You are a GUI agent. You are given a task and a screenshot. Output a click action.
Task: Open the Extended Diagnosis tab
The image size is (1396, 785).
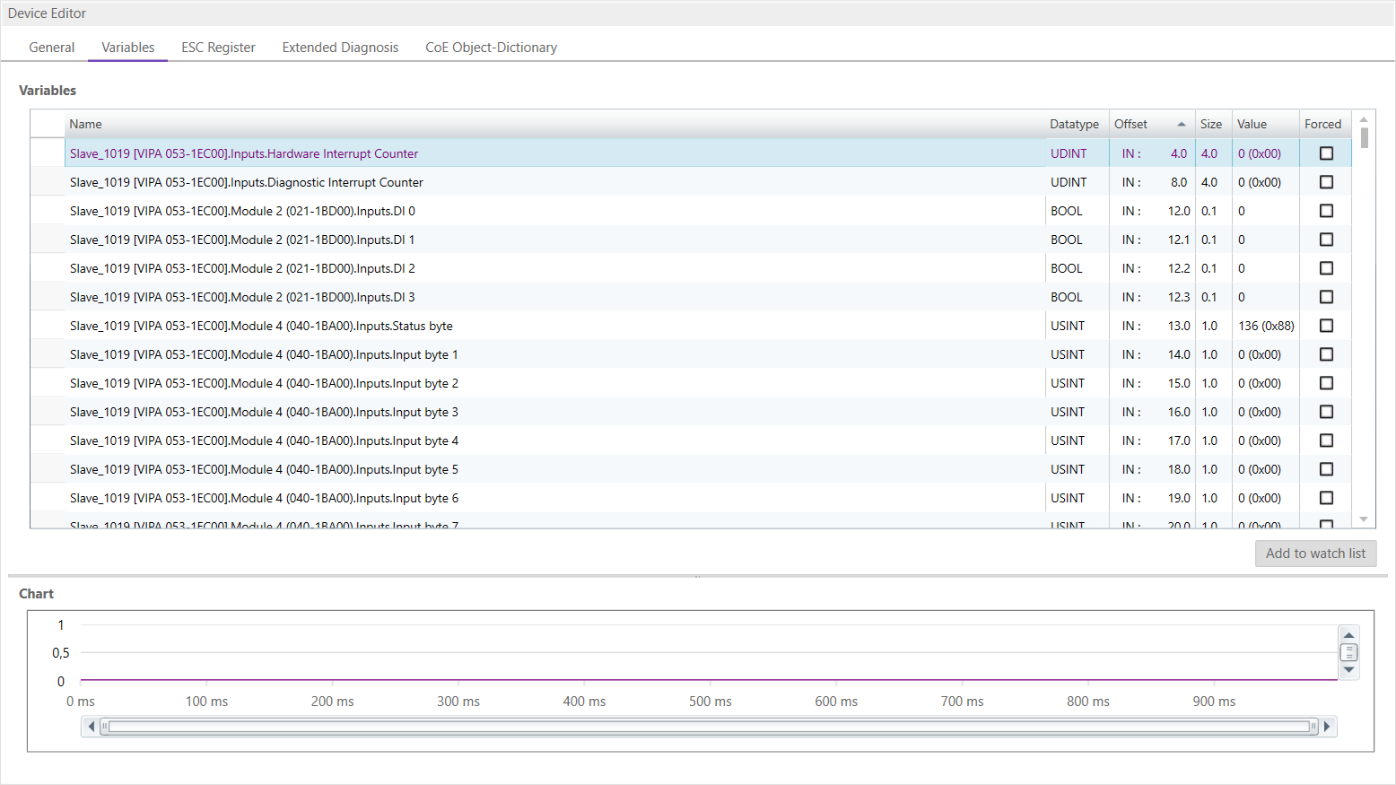point(340,48)
